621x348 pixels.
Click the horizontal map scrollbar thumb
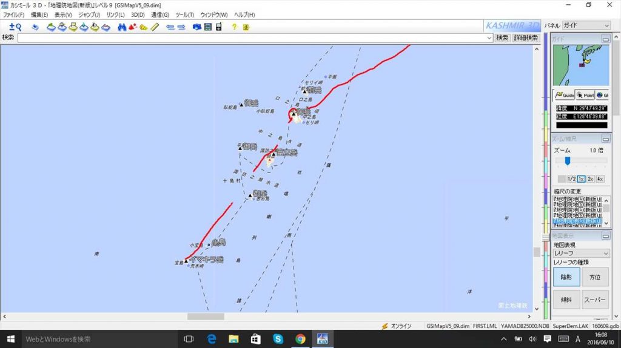[206, 317]
